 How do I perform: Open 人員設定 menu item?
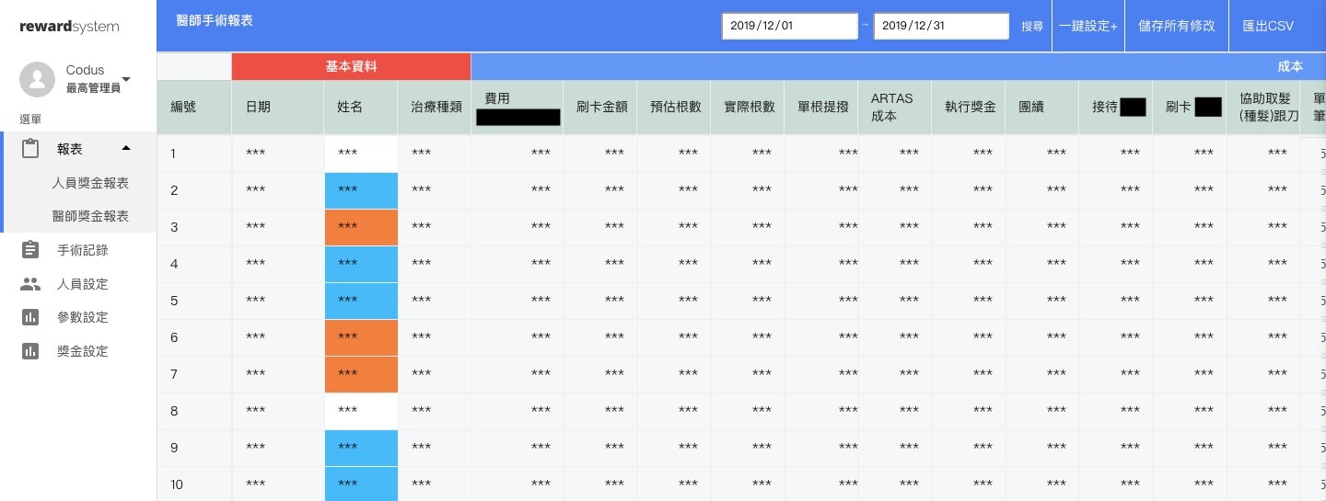(83, 284)
